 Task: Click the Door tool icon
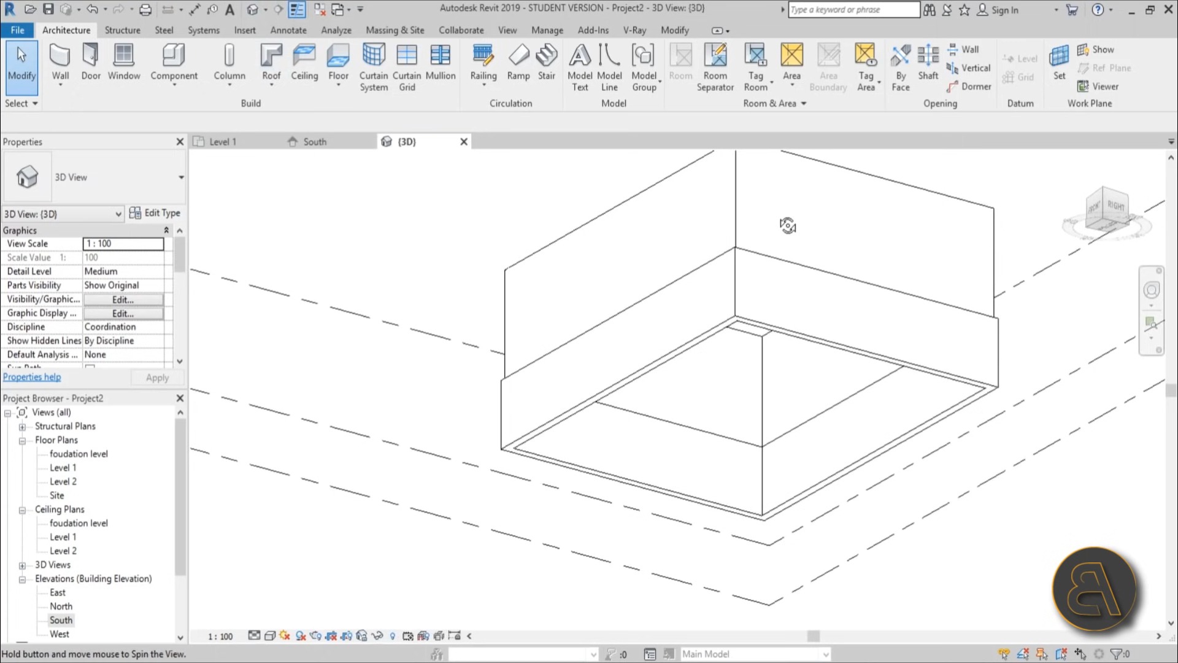[91, 56]
